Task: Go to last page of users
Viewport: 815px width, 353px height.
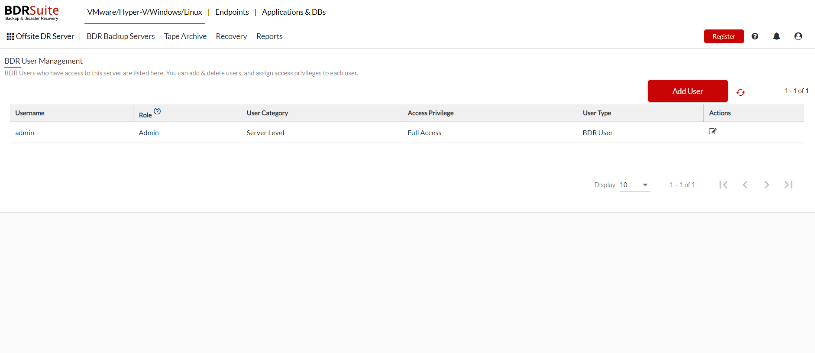Action: pos(788,185)
